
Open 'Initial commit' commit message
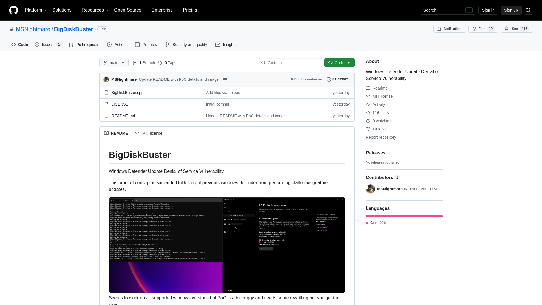click(217, 104)
